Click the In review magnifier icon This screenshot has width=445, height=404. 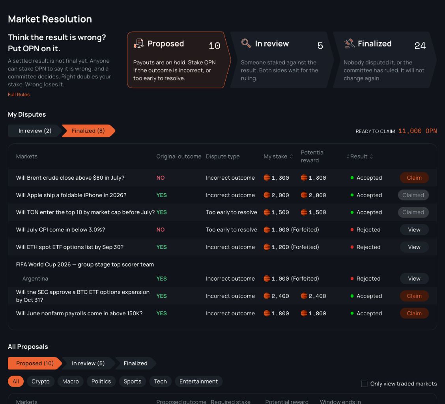pos(246,43)
